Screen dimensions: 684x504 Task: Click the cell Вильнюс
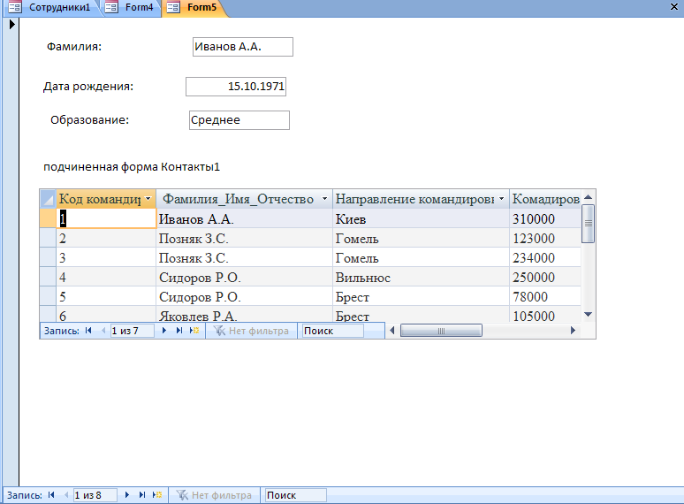[421, 277]
